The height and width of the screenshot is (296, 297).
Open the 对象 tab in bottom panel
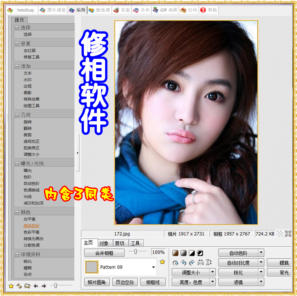point(103,243)
